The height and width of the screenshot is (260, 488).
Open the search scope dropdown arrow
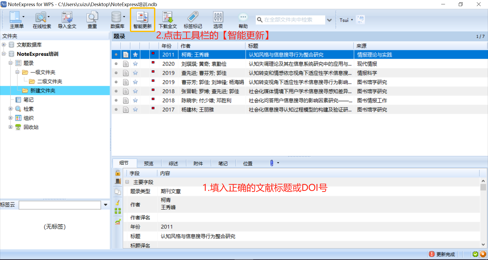pyautogui.click(x=330, y=20)
